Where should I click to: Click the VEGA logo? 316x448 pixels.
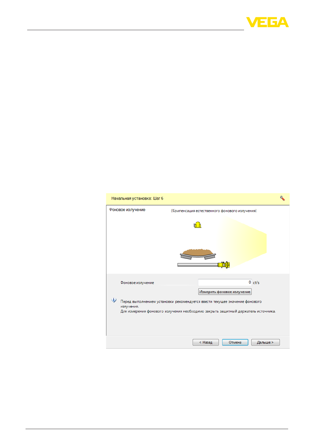click(267, 22)
